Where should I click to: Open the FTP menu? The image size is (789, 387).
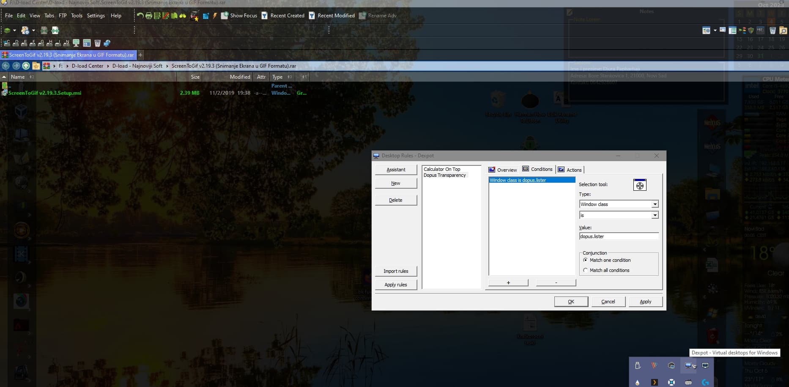[x=63, y=16]
